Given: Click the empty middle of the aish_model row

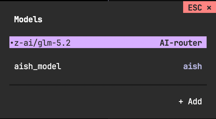Looking at the screenshot, I should coord(122,67).
